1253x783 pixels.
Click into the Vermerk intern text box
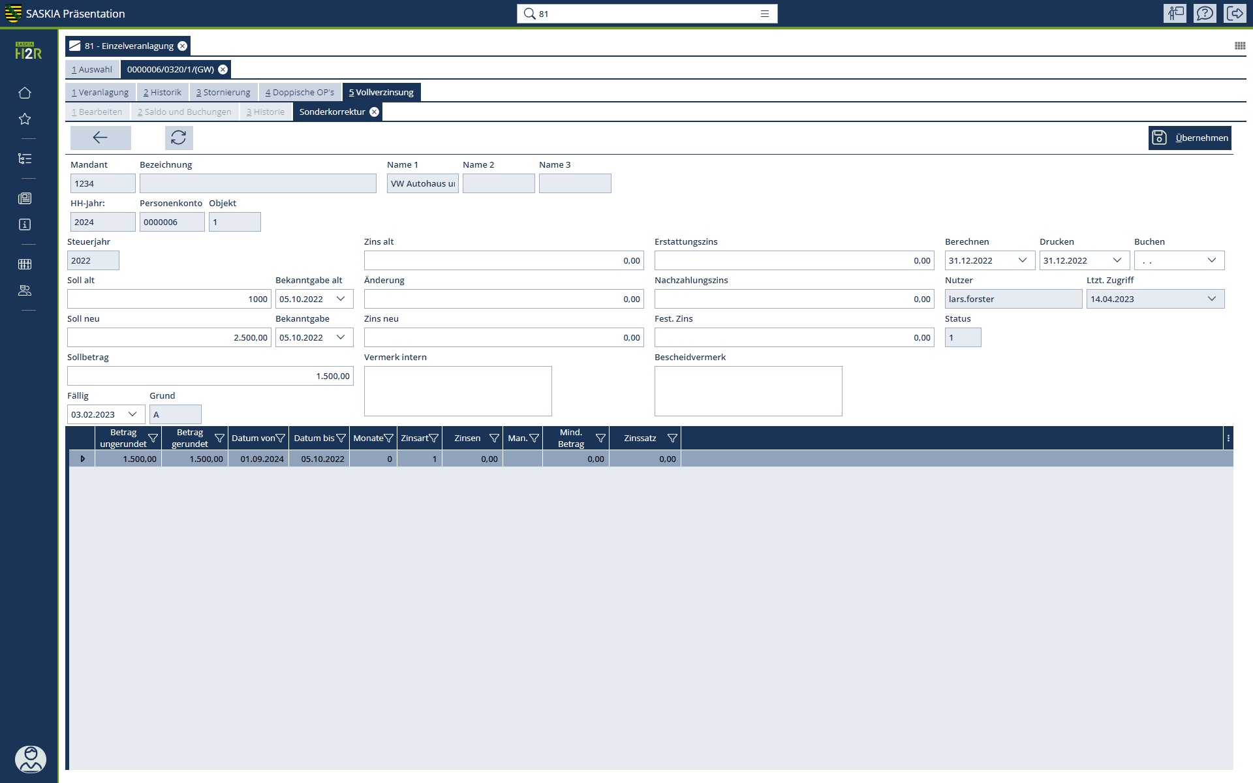pos(457,391)
